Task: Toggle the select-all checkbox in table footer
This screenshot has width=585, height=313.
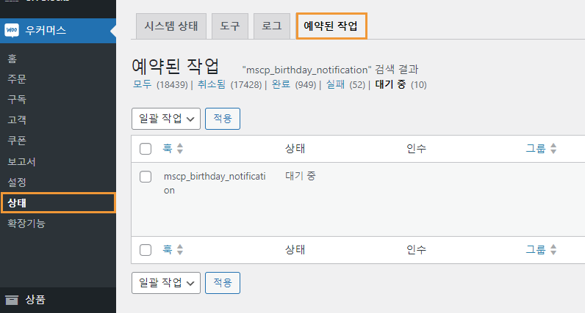Action: (x=146, y=250)
